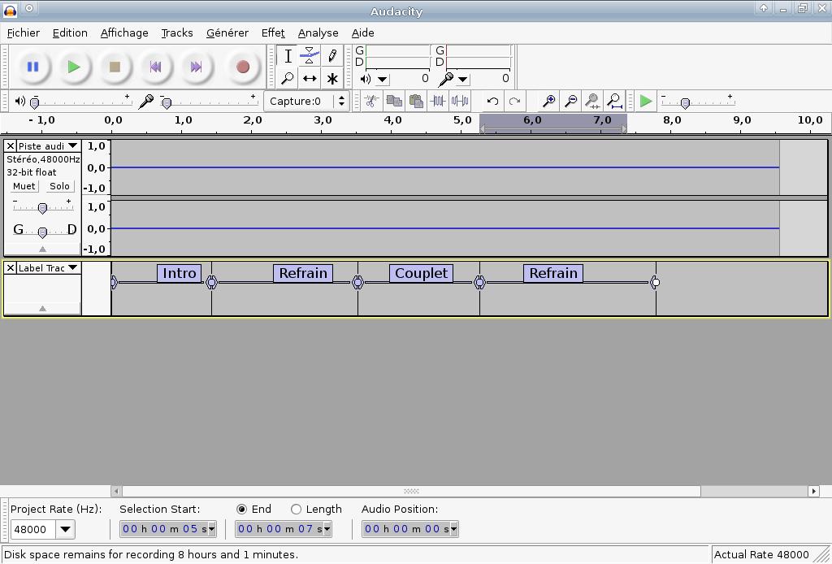The width and height of the screenshot is (832, 564).
Task: Click the Record button
Action: (x=242, y=67)
